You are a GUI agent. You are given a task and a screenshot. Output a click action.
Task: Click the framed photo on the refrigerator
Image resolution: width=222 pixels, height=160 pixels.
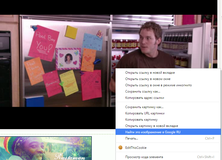pyautogui.click(x=68, y=59)
